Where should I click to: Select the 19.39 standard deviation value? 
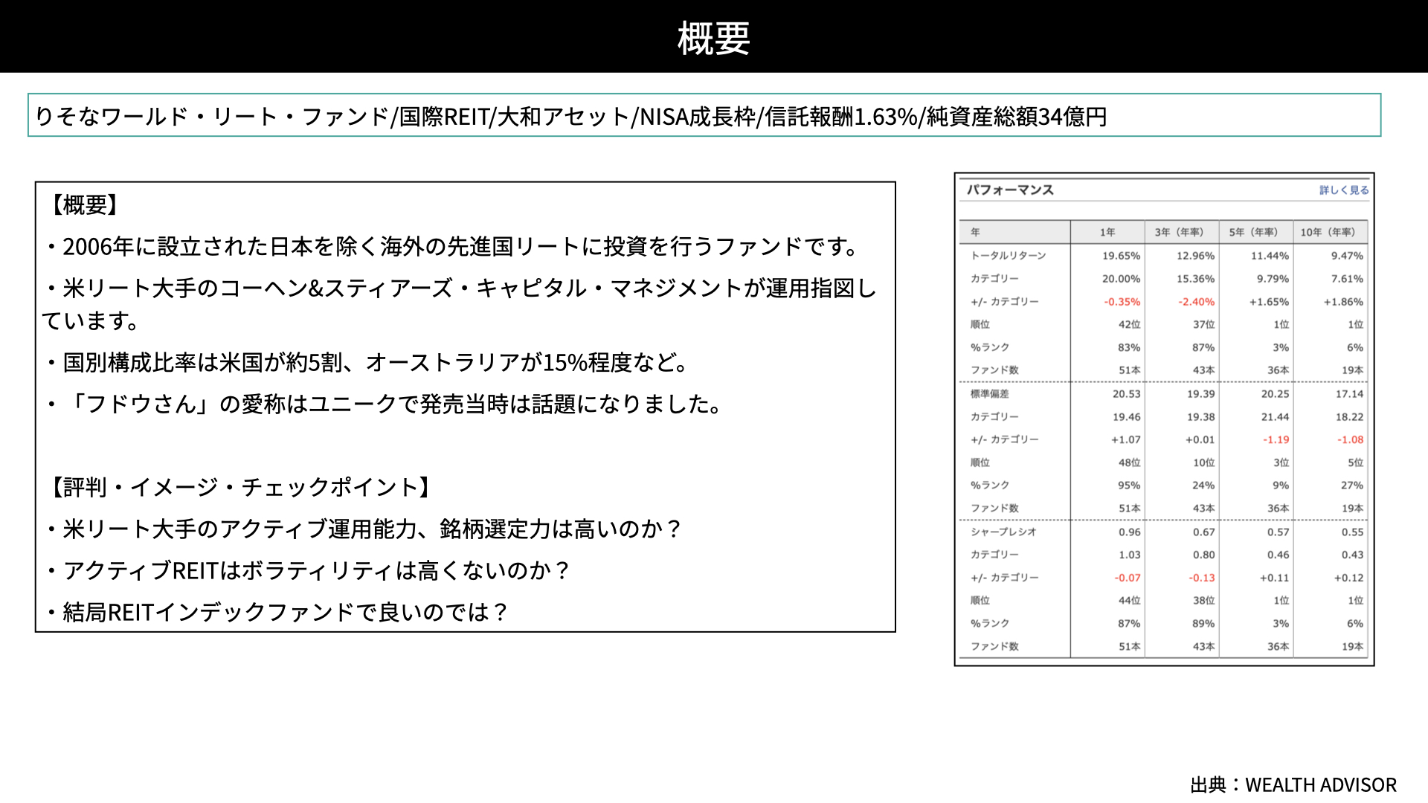coord(1200,394)
